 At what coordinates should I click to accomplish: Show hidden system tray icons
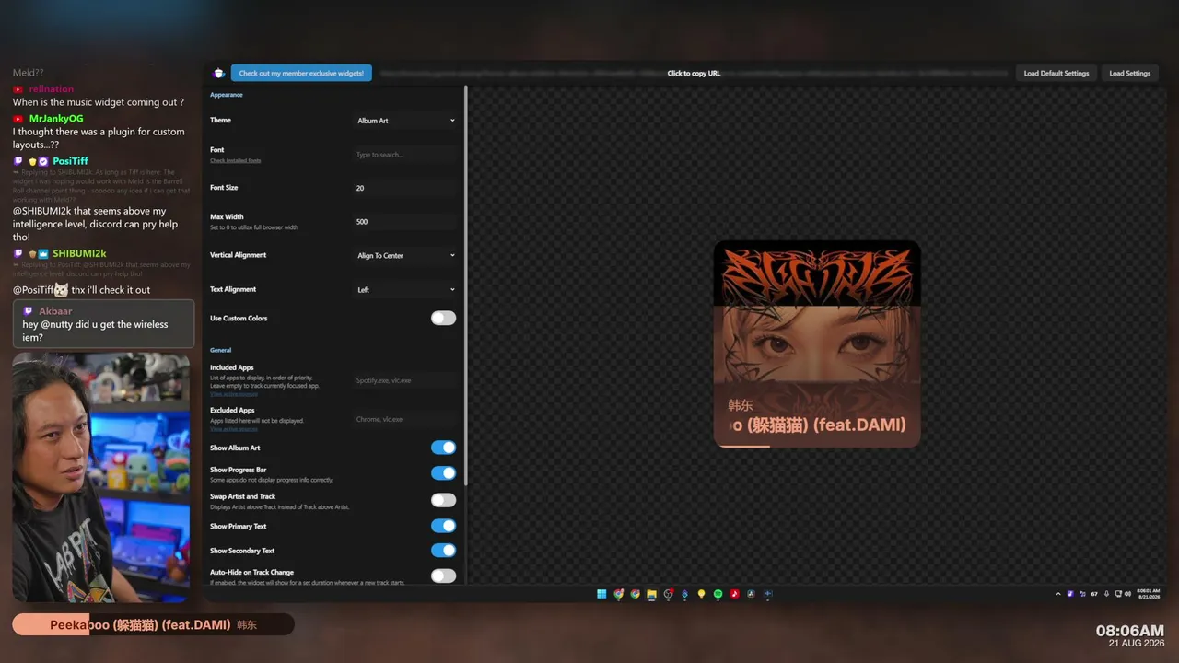point(1058,594)
